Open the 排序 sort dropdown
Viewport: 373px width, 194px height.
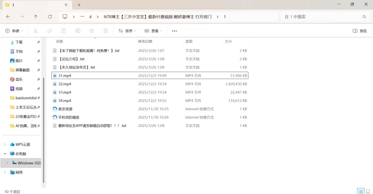coord(127,31)
